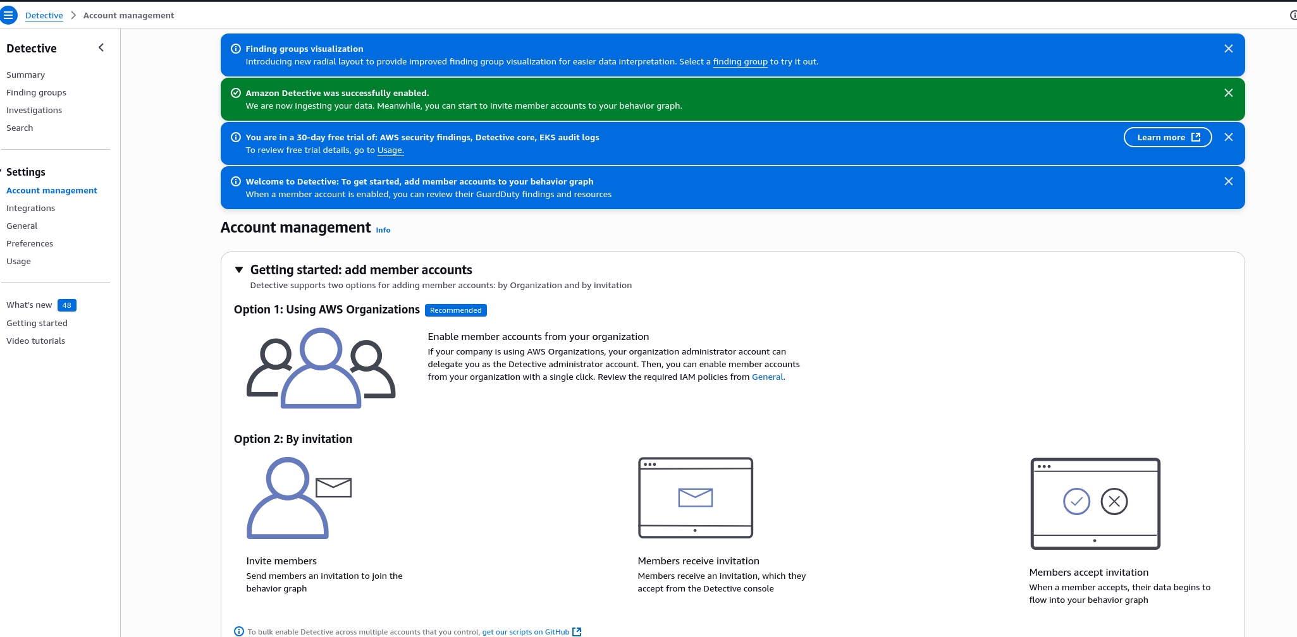Viewport: 1297px width, 637px height.
Task: Click 'Members receive invitation' caption
Action: (698, 561)
